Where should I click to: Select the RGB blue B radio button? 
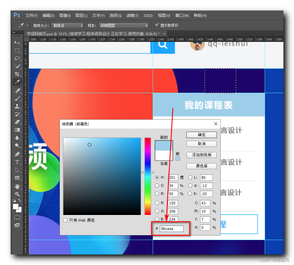(x=157, y=219)
